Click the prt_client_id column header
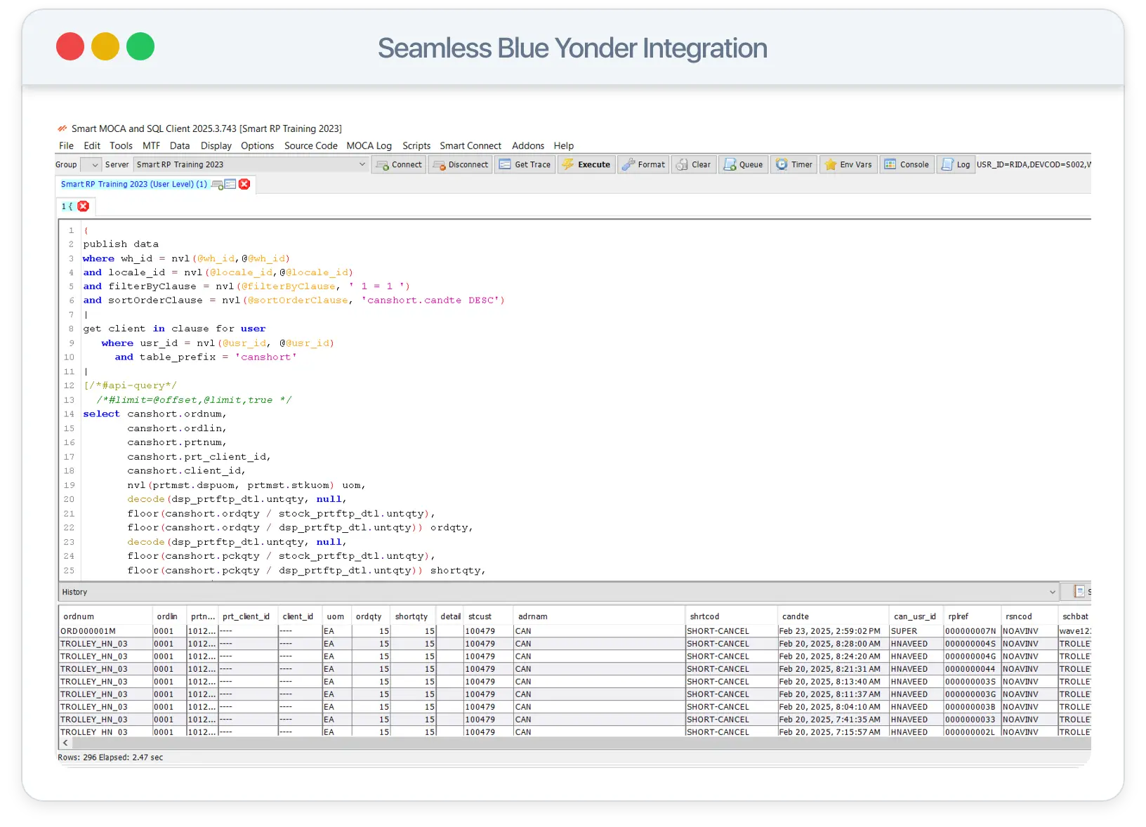This screenshot has height=827, width=1146. point(248,616)
